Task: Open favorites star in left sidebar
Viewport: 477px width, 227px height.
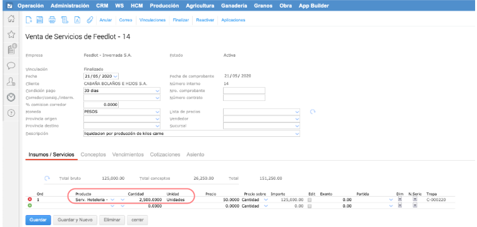Action: (11, 34)
